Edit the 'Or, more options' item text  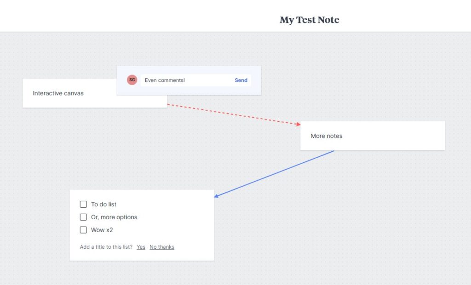click(x=114, y=217)
